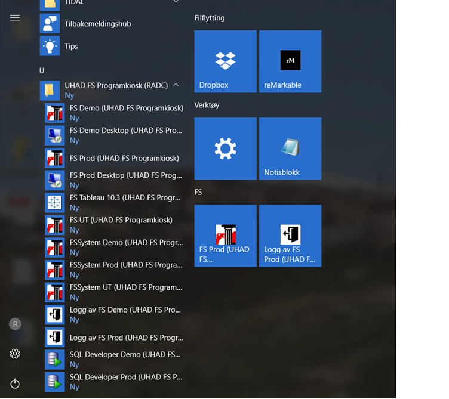Screen dimensions: 449x399
Task: Click 'FS Tableau 10.3 (UHAD FS Progr...' text
Action: 125,197
